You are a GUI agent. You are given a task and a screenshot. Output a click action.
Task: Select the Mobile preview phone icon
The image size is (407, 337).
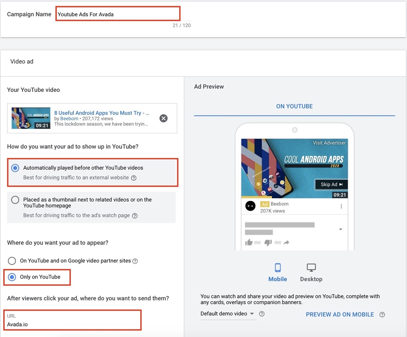tap(277, 268)
